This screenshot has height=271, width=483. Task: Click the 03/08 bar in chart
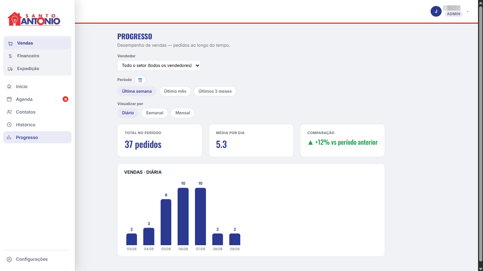click(132, 239)
